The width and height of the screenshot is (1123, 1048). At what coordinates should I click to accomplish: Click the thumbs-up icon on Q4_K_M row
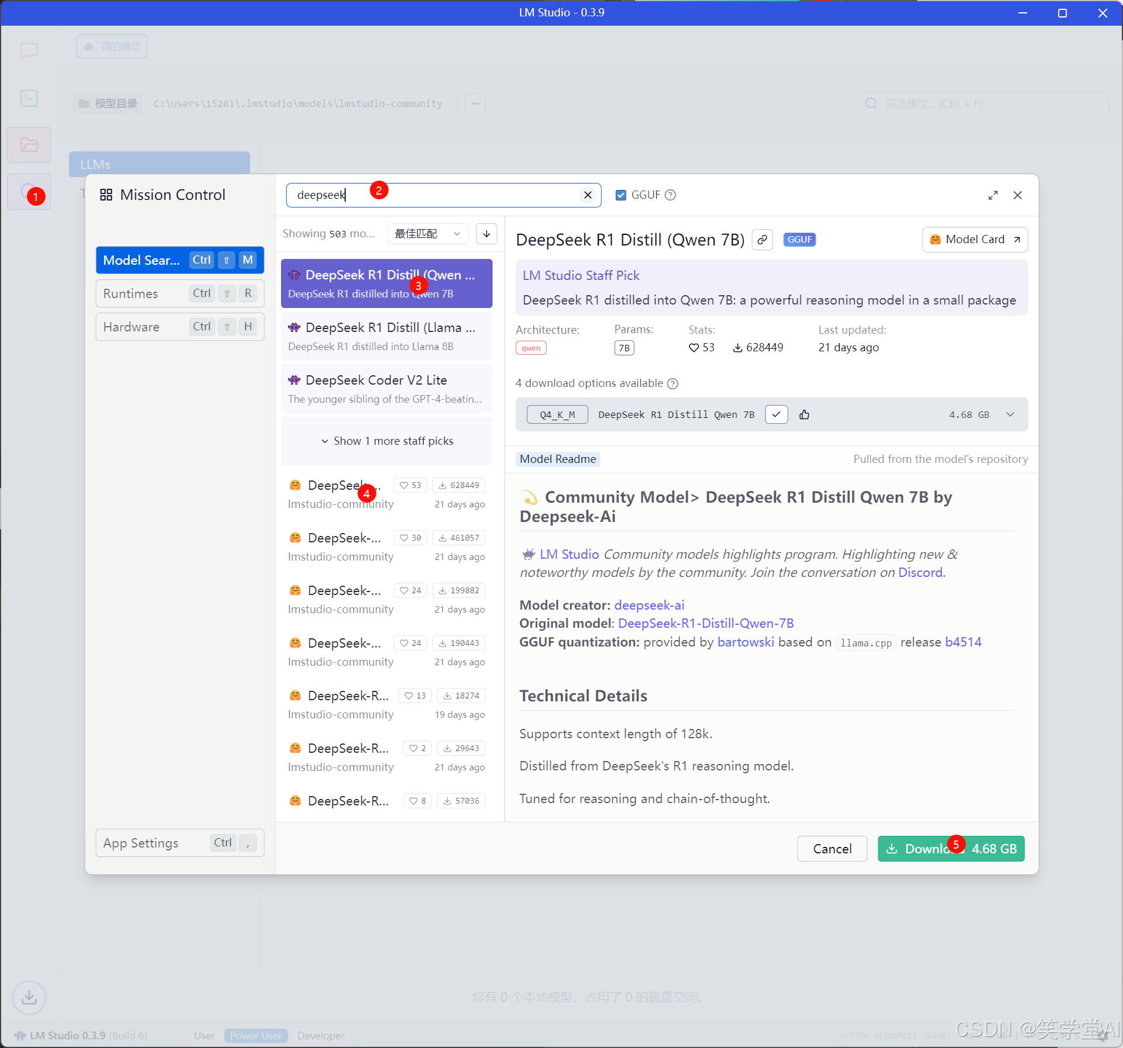805,414
